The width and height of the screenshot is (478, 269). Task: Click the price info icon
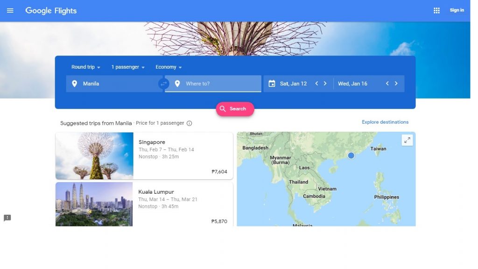190,123
